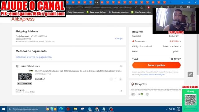The width and height of the screenshot is (199, 112).
Task: Click the volume icon in system tray
Action: coord(174,109)
